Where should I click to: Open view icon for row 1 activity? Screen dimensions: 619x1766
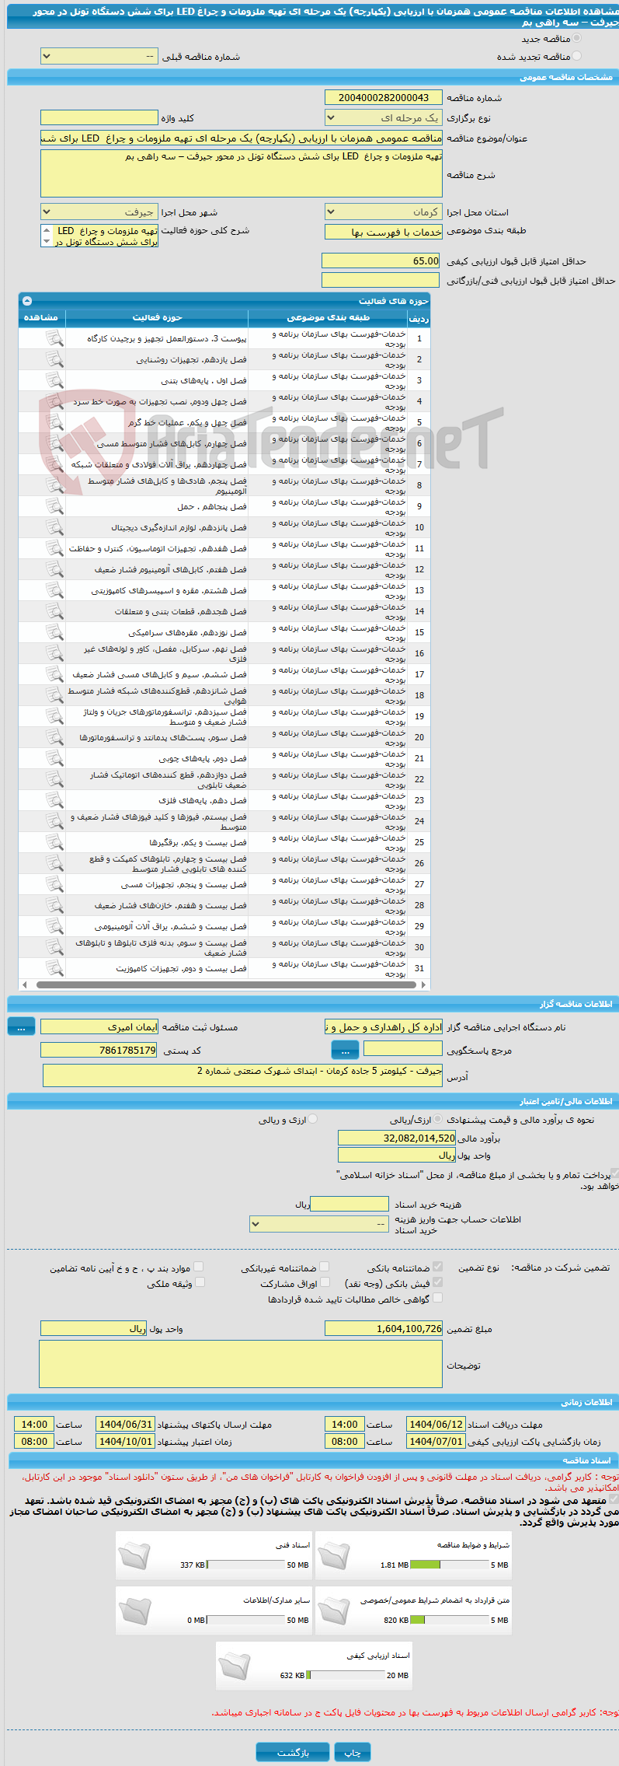click(54, 338)
